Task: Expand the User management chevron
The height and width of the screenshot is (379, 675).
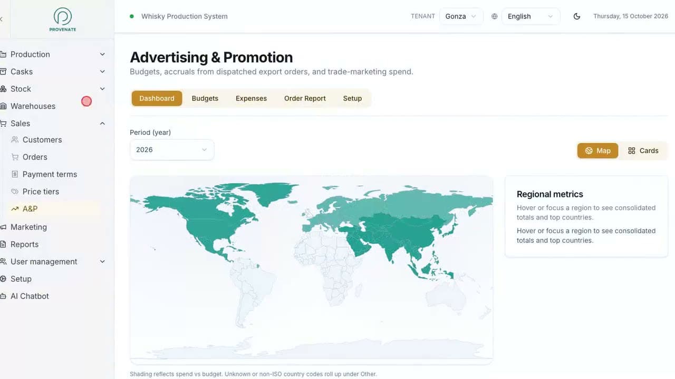Action: tap(102, 262)
